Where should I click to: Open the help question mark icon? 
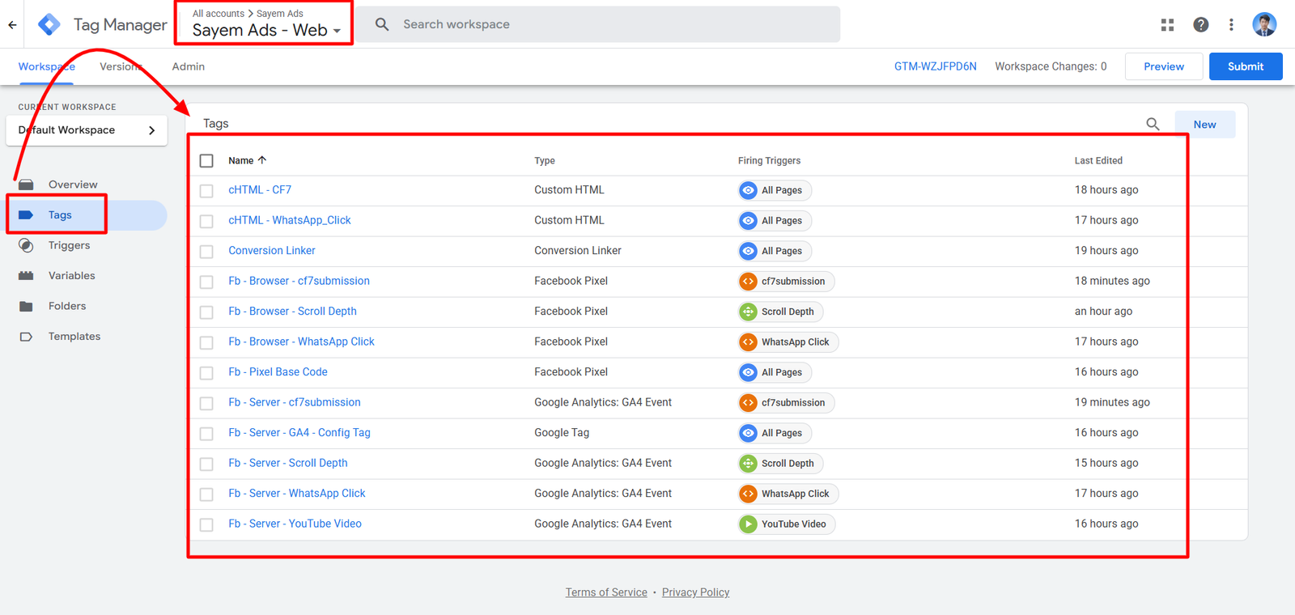point(1200,25)
